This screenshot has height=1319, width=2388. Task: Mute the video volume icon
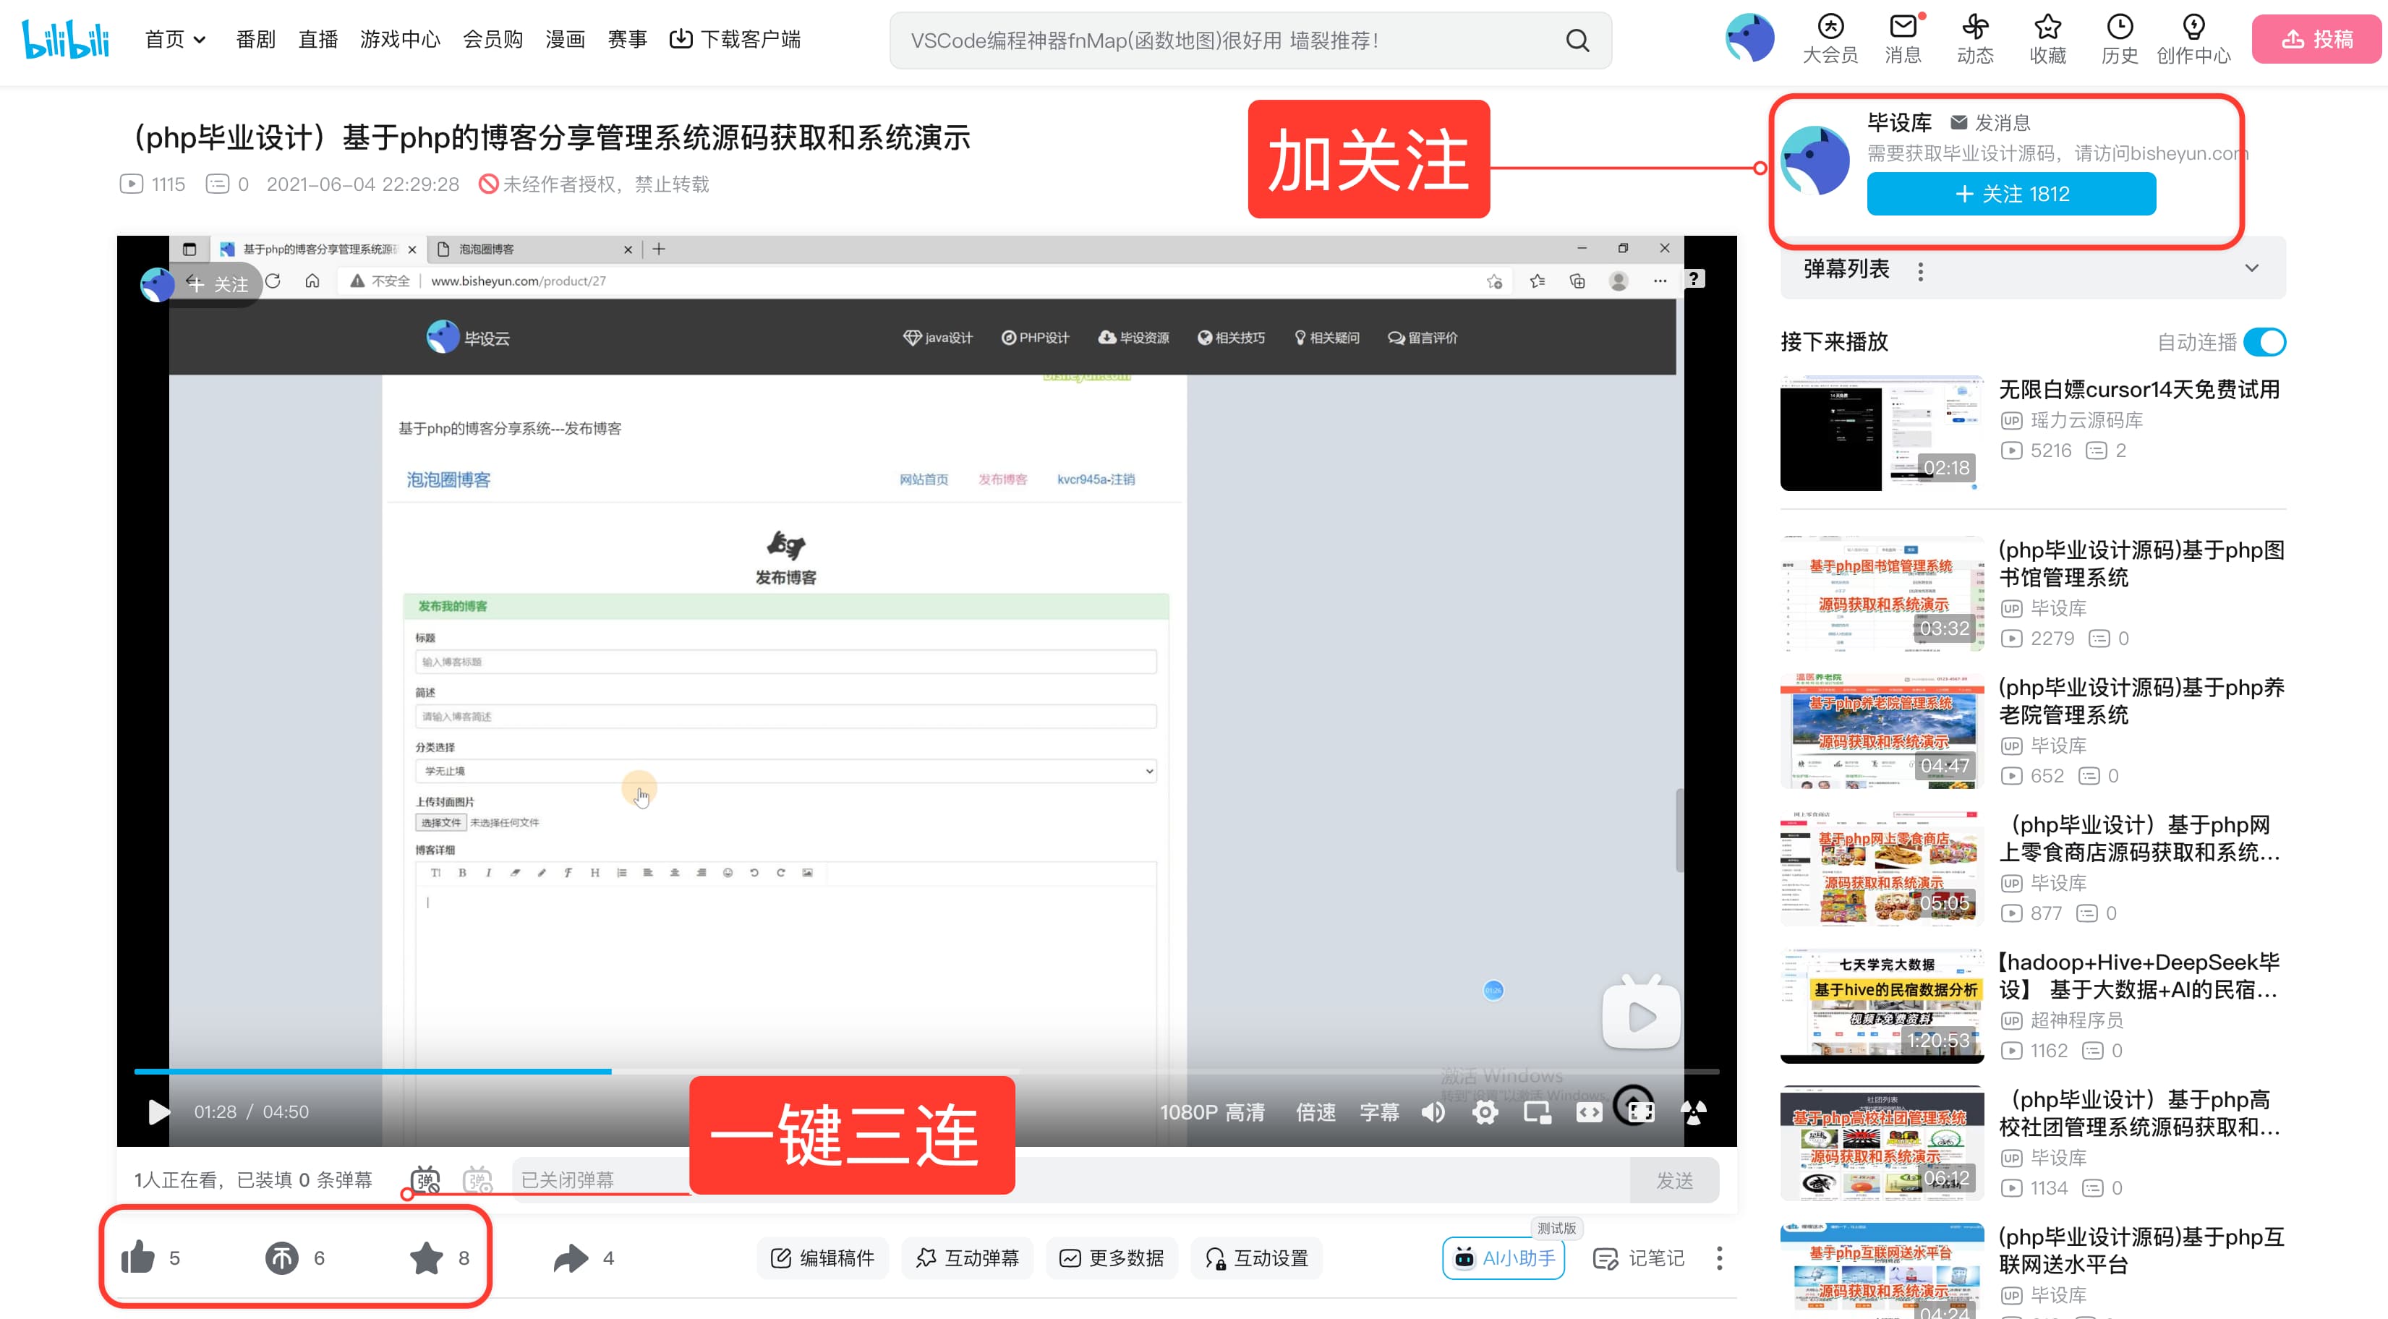pos(1433,1111)
